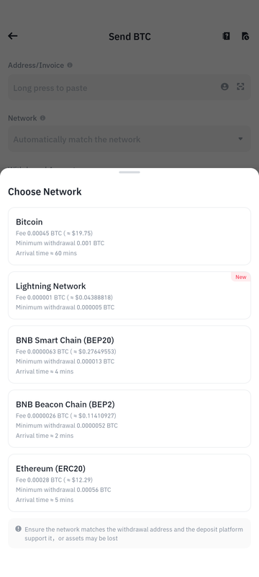The image size is (259, 577).
Task: Tap the network mismatch warning notice
Action: tap(129, 534)
